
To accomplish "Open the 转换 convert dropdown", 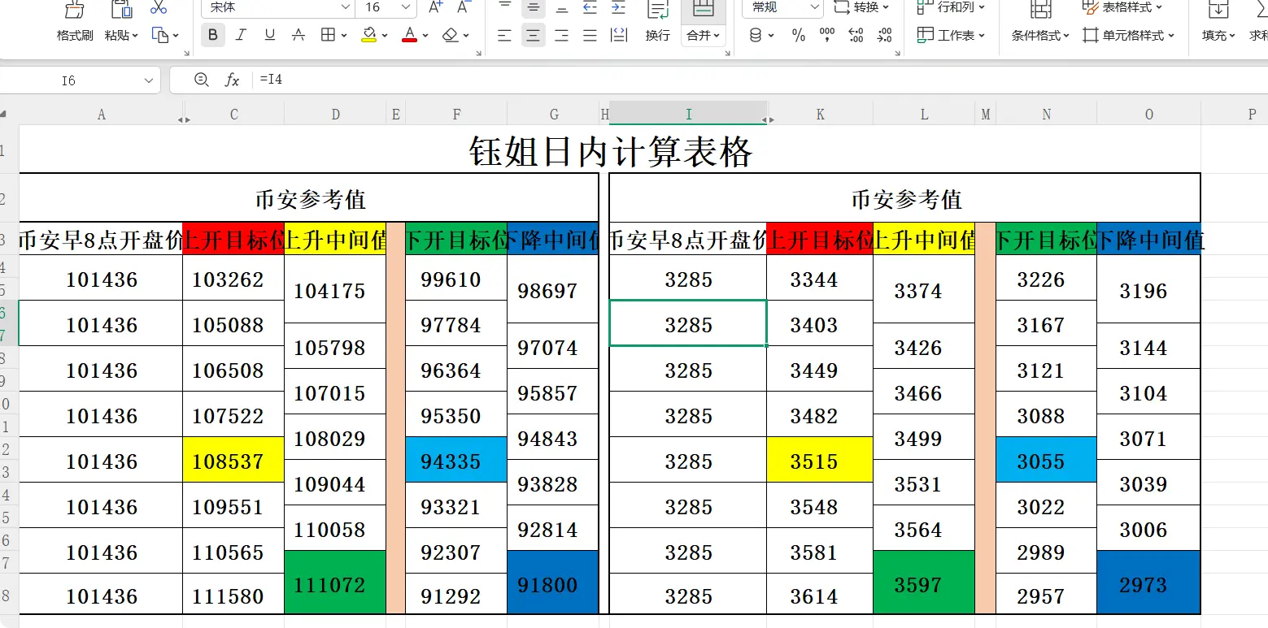I will coord(861,7).
